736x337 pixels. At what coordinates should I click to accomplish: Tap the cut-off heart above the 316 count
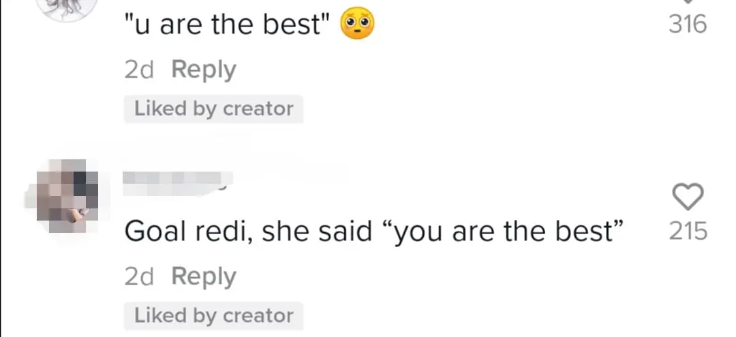[687, 3]
